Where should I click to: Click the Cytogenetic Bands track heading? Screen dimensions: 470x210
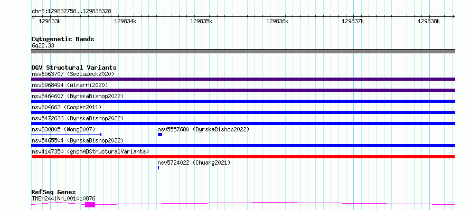[63, 39]
